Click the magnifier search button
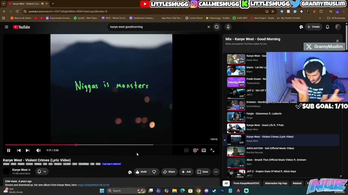This screenshot has width=348, height=195. click(x=217, y=27)
